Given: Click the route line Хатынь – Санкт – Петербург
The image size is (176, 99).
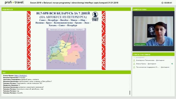Looking at the screenshot, I should point(63,26).
